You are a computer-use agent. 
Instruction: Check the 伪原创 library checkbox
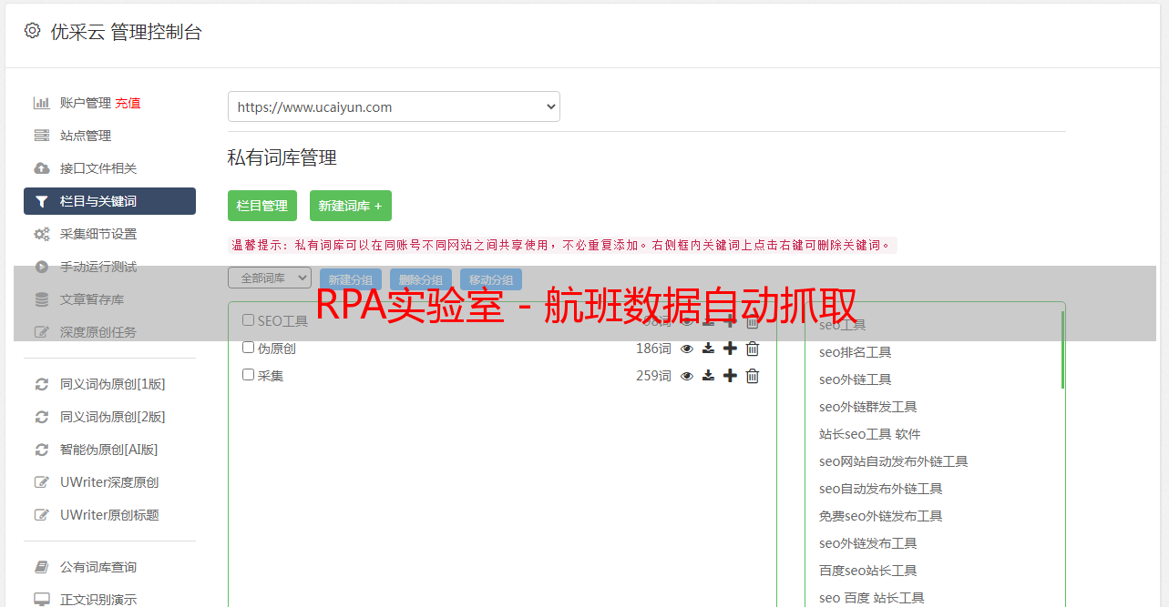248,348
